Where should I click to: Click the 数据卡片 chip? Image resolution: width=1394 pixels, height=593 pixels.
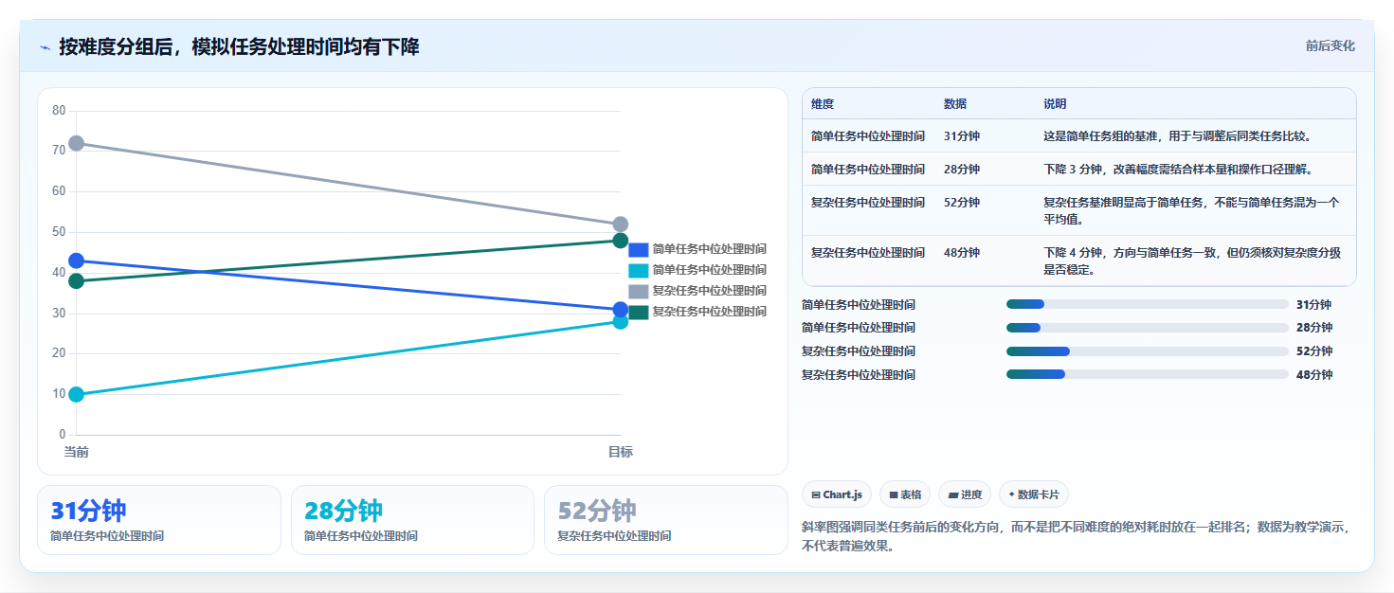(x=1034, y=494)
